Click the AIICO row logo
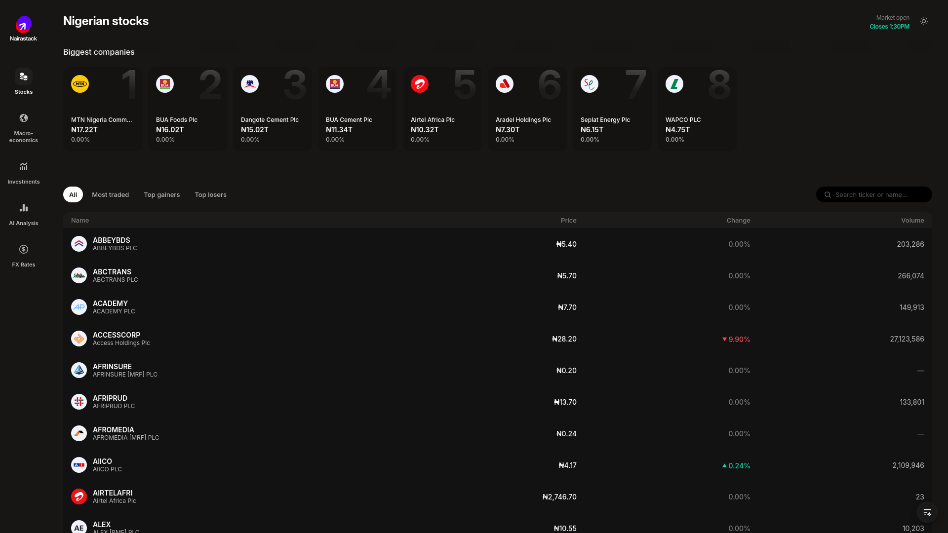This screenshot has height=533, width=948. [79, 465]
